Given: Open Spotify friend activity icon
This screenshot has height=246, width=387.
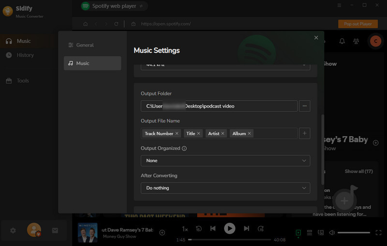Looking at the screenshot, I should [x=356, y=41].
